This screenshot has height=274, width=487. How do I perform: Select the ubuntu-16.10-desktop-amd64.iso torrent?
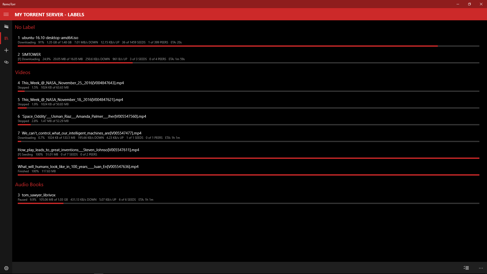(50, 38)
